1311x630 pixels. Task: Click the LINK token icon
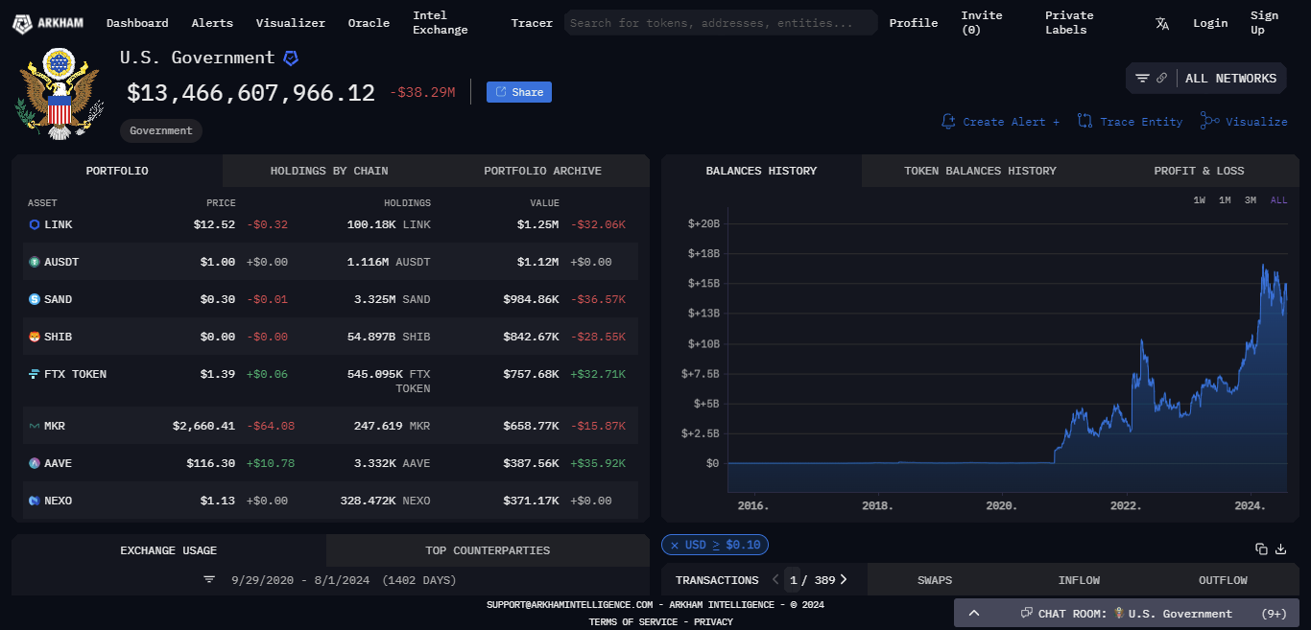pyautogui.click(x=35, y=224)
